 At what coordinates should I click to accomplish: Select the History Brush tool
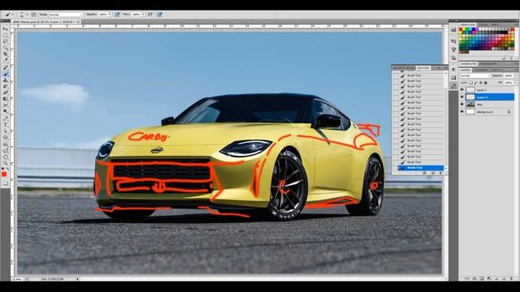(6, 87)
